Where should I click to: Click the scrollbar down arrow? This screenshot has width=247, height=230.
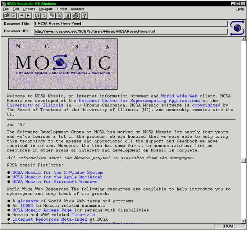pos(243,221)
